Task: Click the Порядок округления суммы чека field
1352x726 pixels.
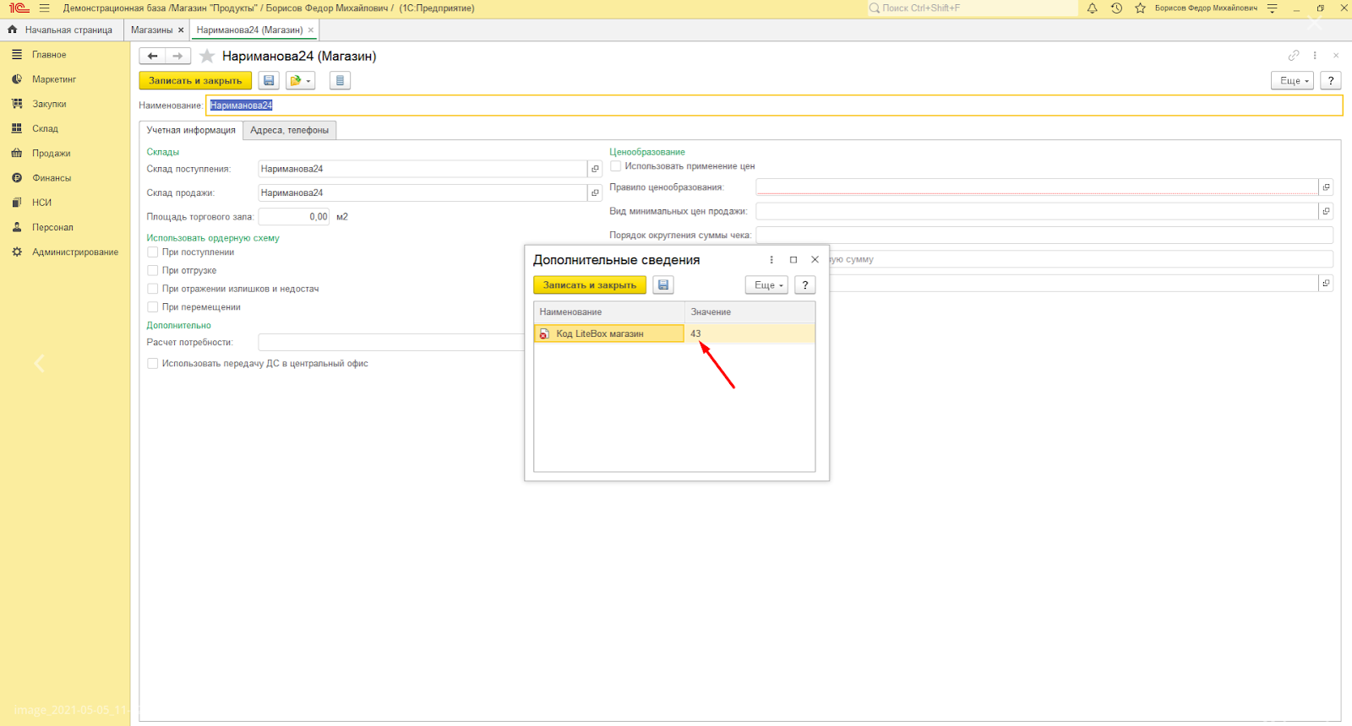Action: coord(1044,236)
